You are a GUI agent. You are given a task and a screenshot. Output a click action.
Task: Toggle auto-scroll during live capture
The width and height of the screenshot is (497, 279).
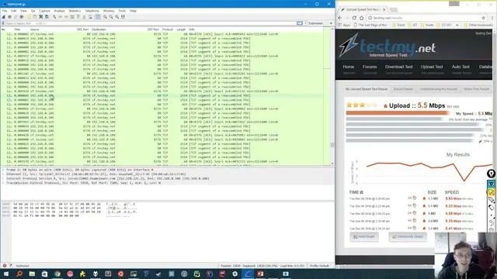(90, 17)
